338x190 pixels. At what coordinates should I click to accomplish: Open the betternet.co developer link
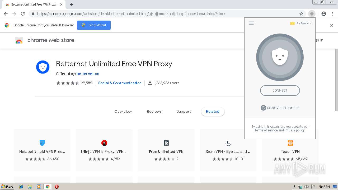tap(88, 74)
